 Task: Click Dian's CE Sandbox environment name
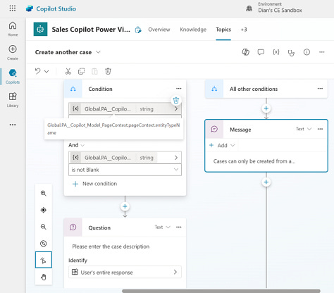click(x=280, y=11)
